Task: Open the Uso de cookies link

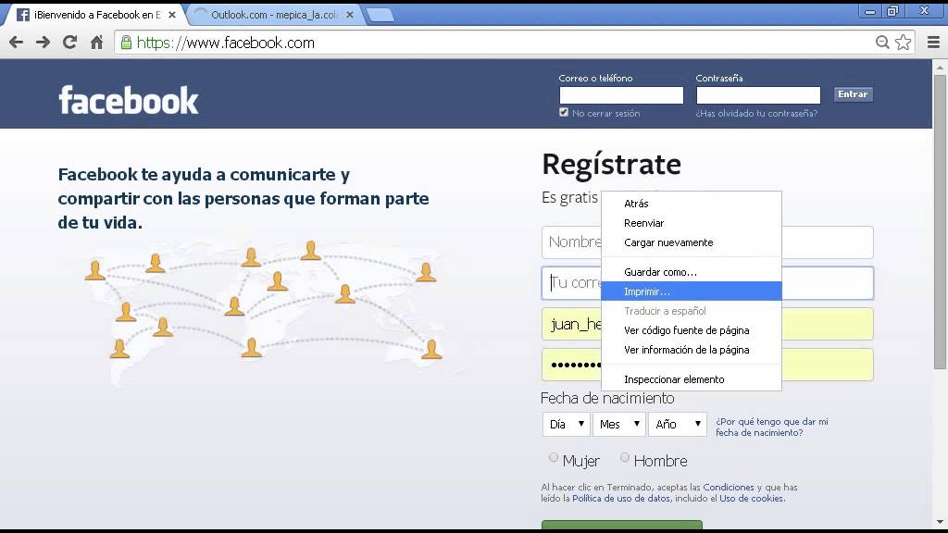Action: (752, 498)
